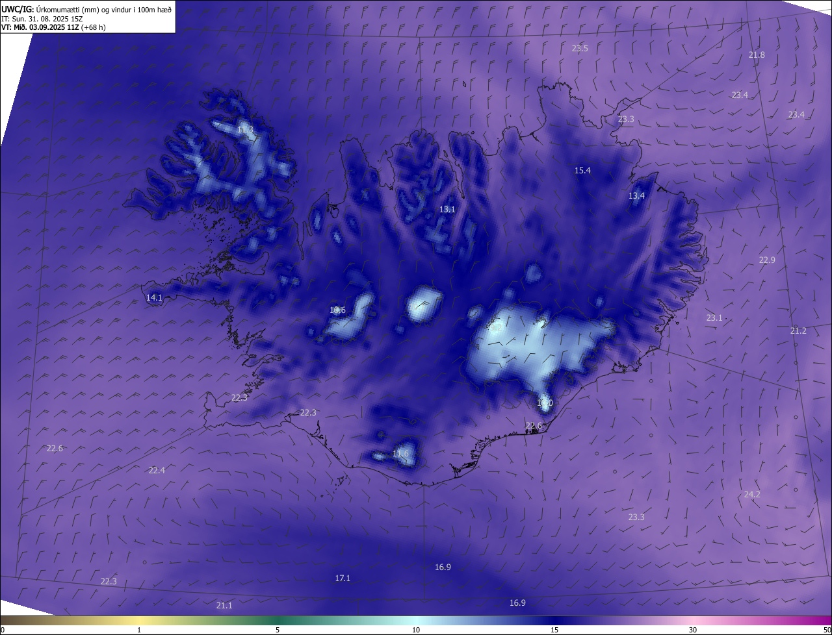832x635 pixels.
Task: Click the '30' label on the color scale
Action: [693, 630]
